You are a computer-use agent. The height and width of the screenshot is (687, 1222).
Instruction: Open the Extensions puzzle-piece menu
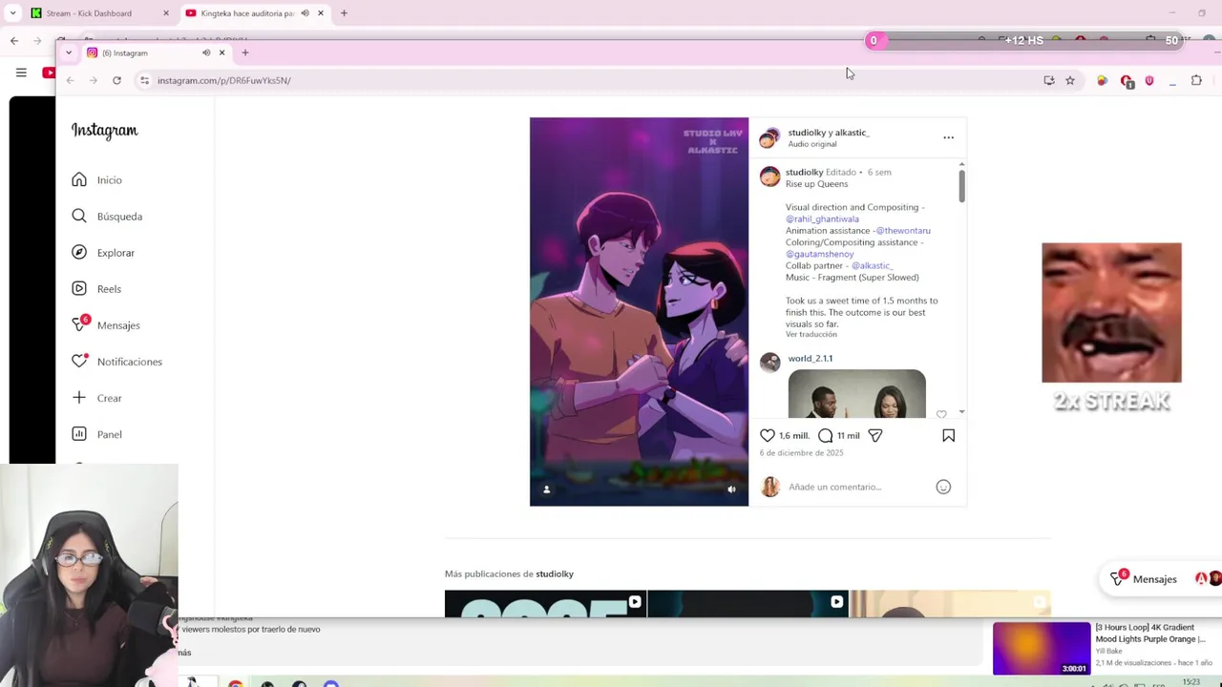point(1196,80)
